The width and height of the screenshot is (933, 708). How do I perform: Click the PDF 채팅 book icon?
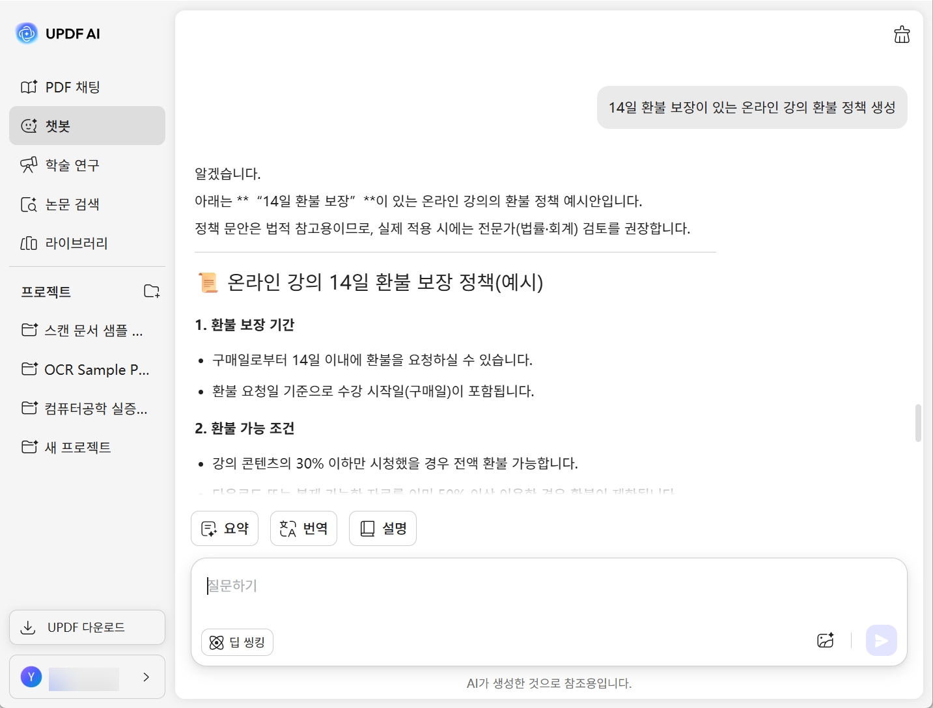(29, 87)
